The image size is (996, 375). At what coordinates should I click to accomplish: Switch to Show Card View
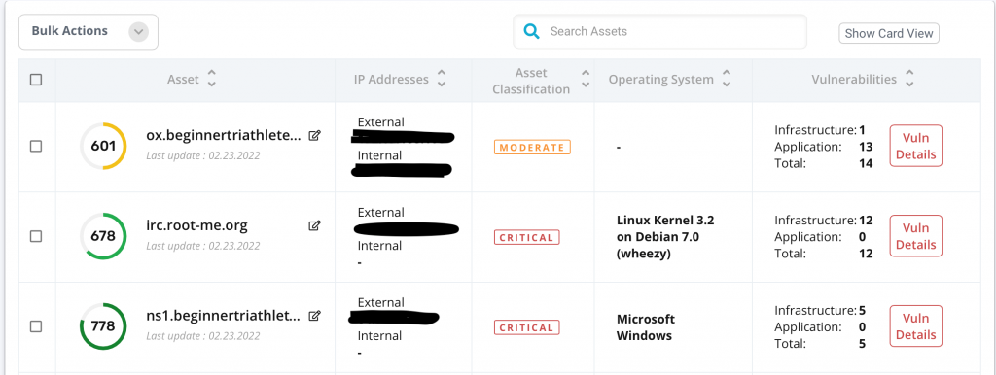pos(889,34)
